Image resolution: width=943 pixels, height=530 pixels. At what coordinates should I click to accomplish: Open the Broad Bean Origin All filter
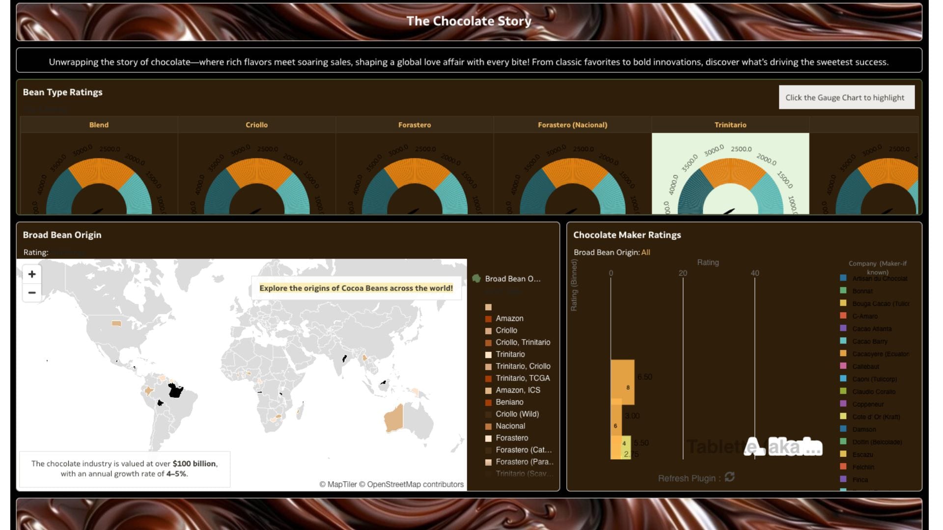645,252
